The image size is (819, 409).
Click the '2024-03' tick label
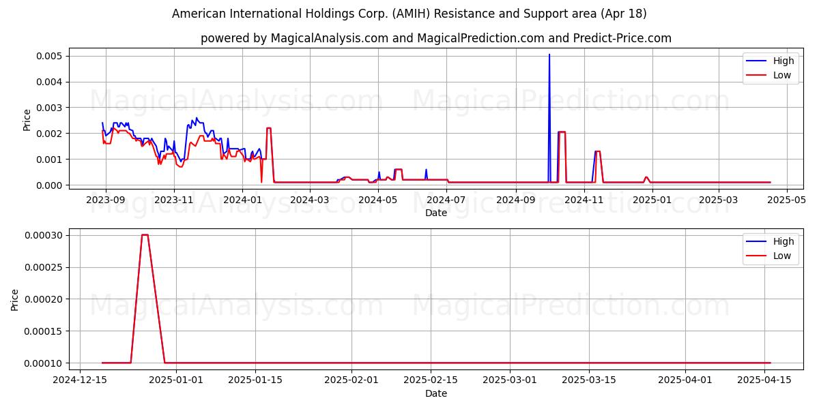311,200
